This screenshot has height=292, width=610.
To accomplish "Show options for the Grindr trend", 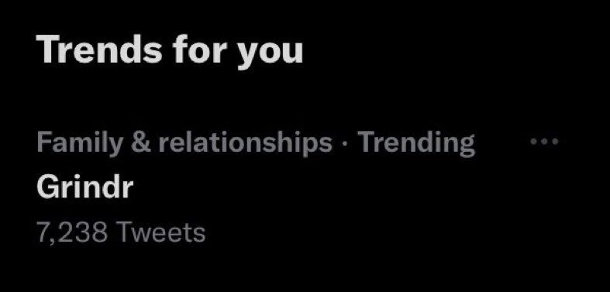I will (x=544, y=142).
